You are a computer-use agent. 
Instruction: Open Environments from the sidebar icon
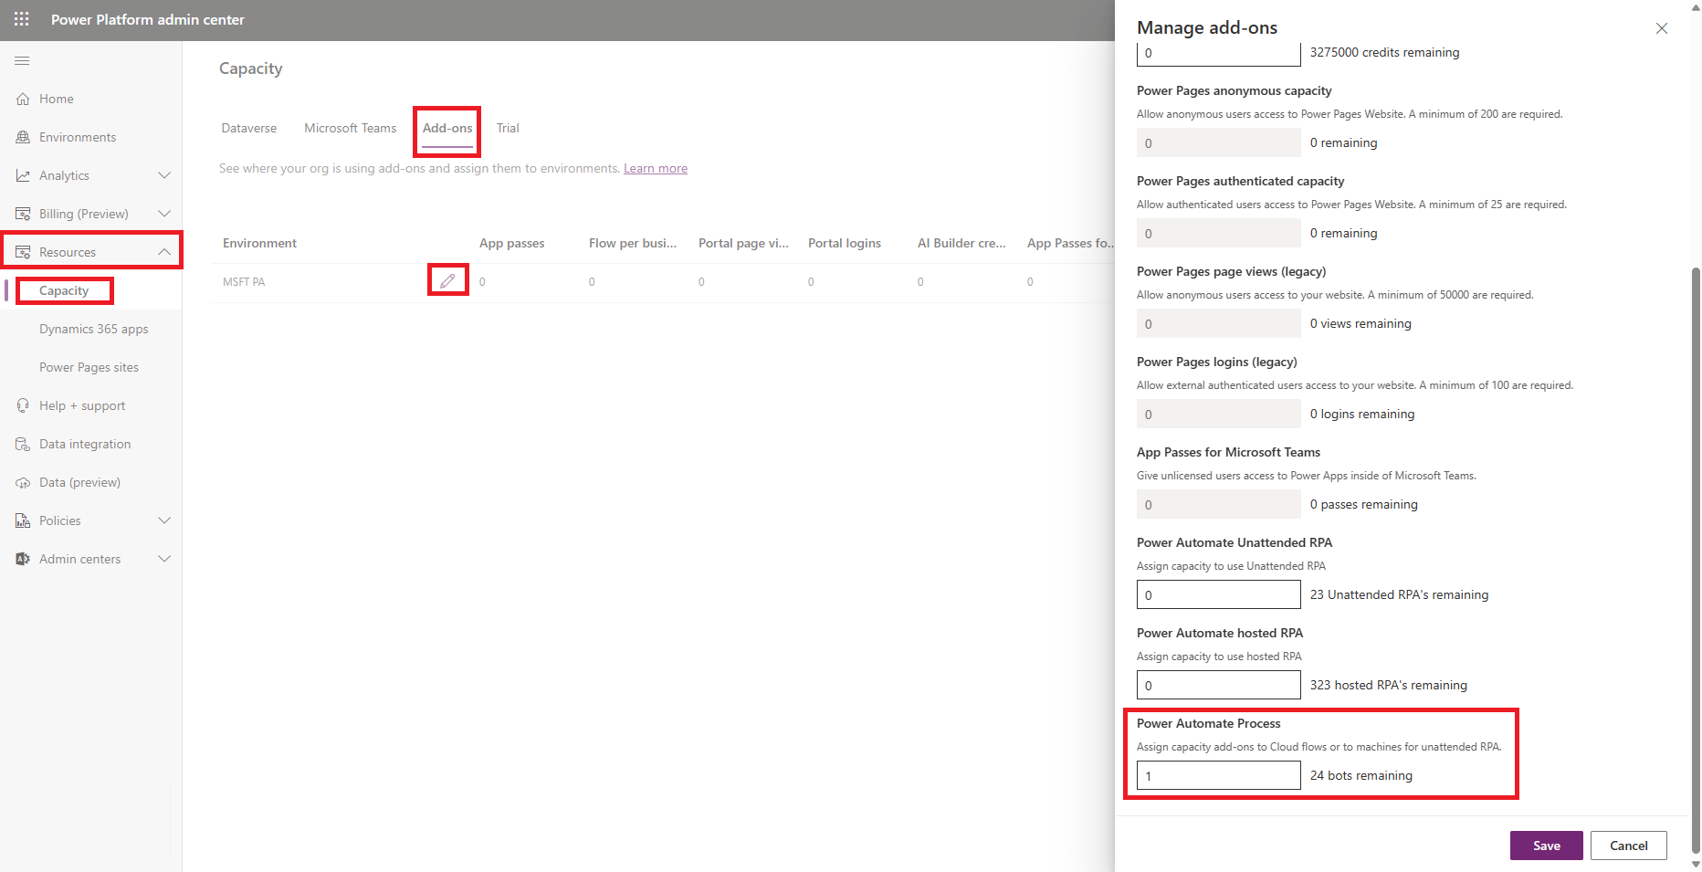coord(23,137)
